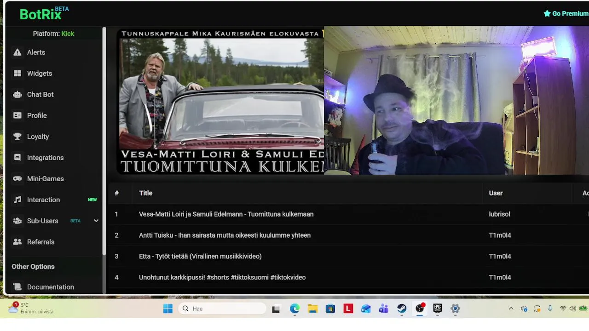
Task: Click the webcam feed overlay
Action: pyautogui.click(x=456, y=100)
